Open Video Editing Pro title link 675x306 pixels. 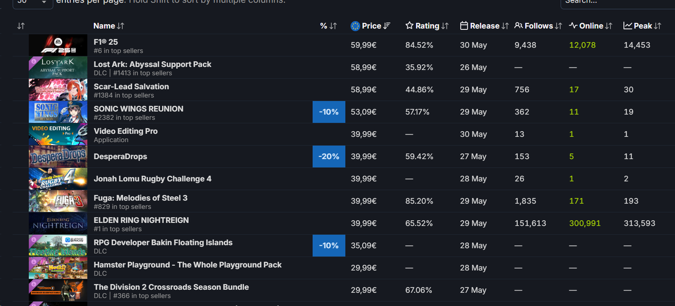coord(126,131)
